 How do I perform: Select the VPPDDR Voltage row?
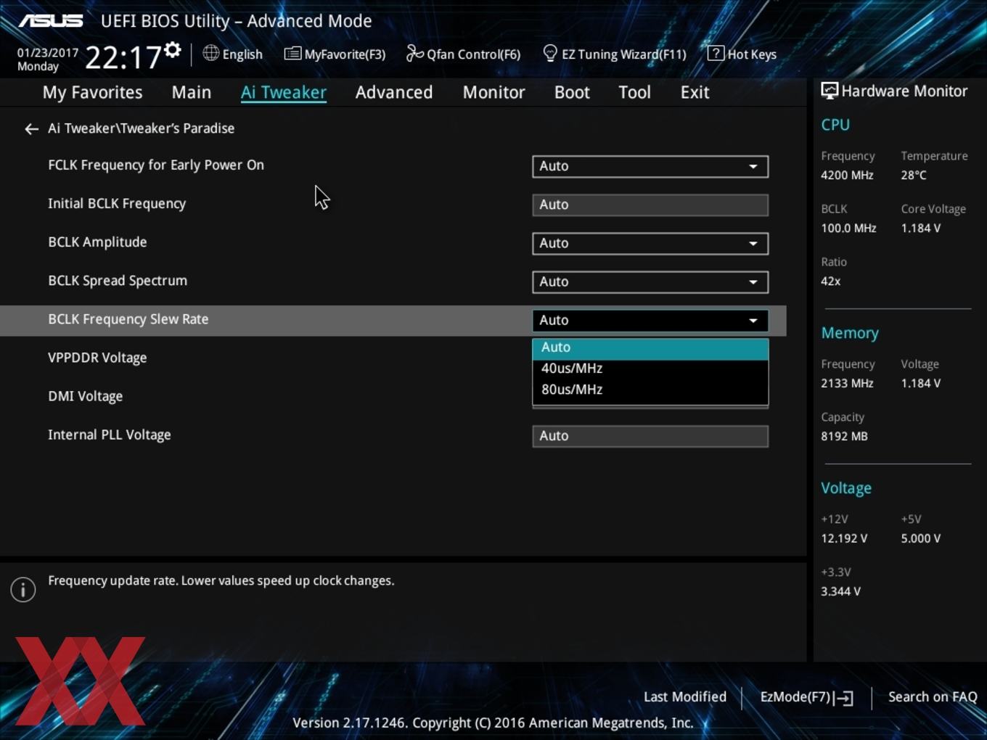pos(97,358)
